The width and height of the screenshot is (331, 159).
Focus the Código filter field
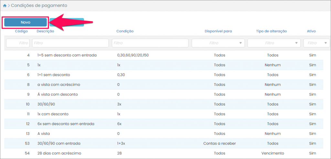[18, 43]
